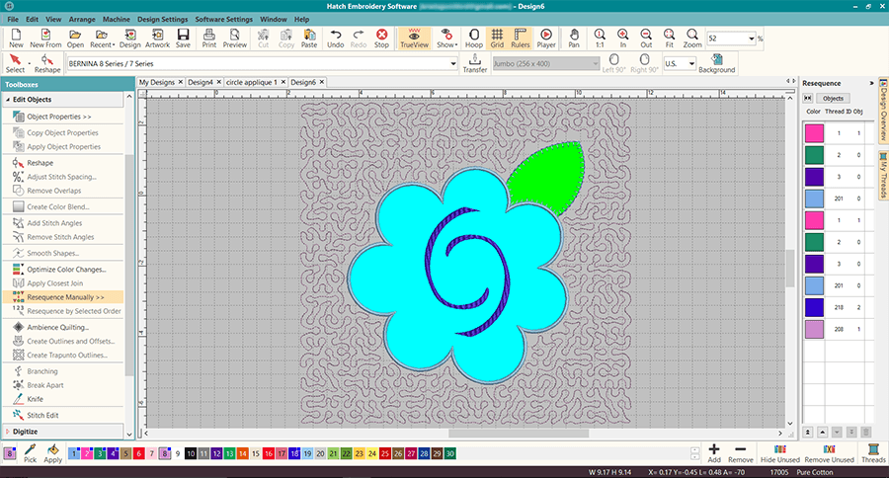
Task: Click the Reshape tool in toolbox
Action: coord(40,162)
